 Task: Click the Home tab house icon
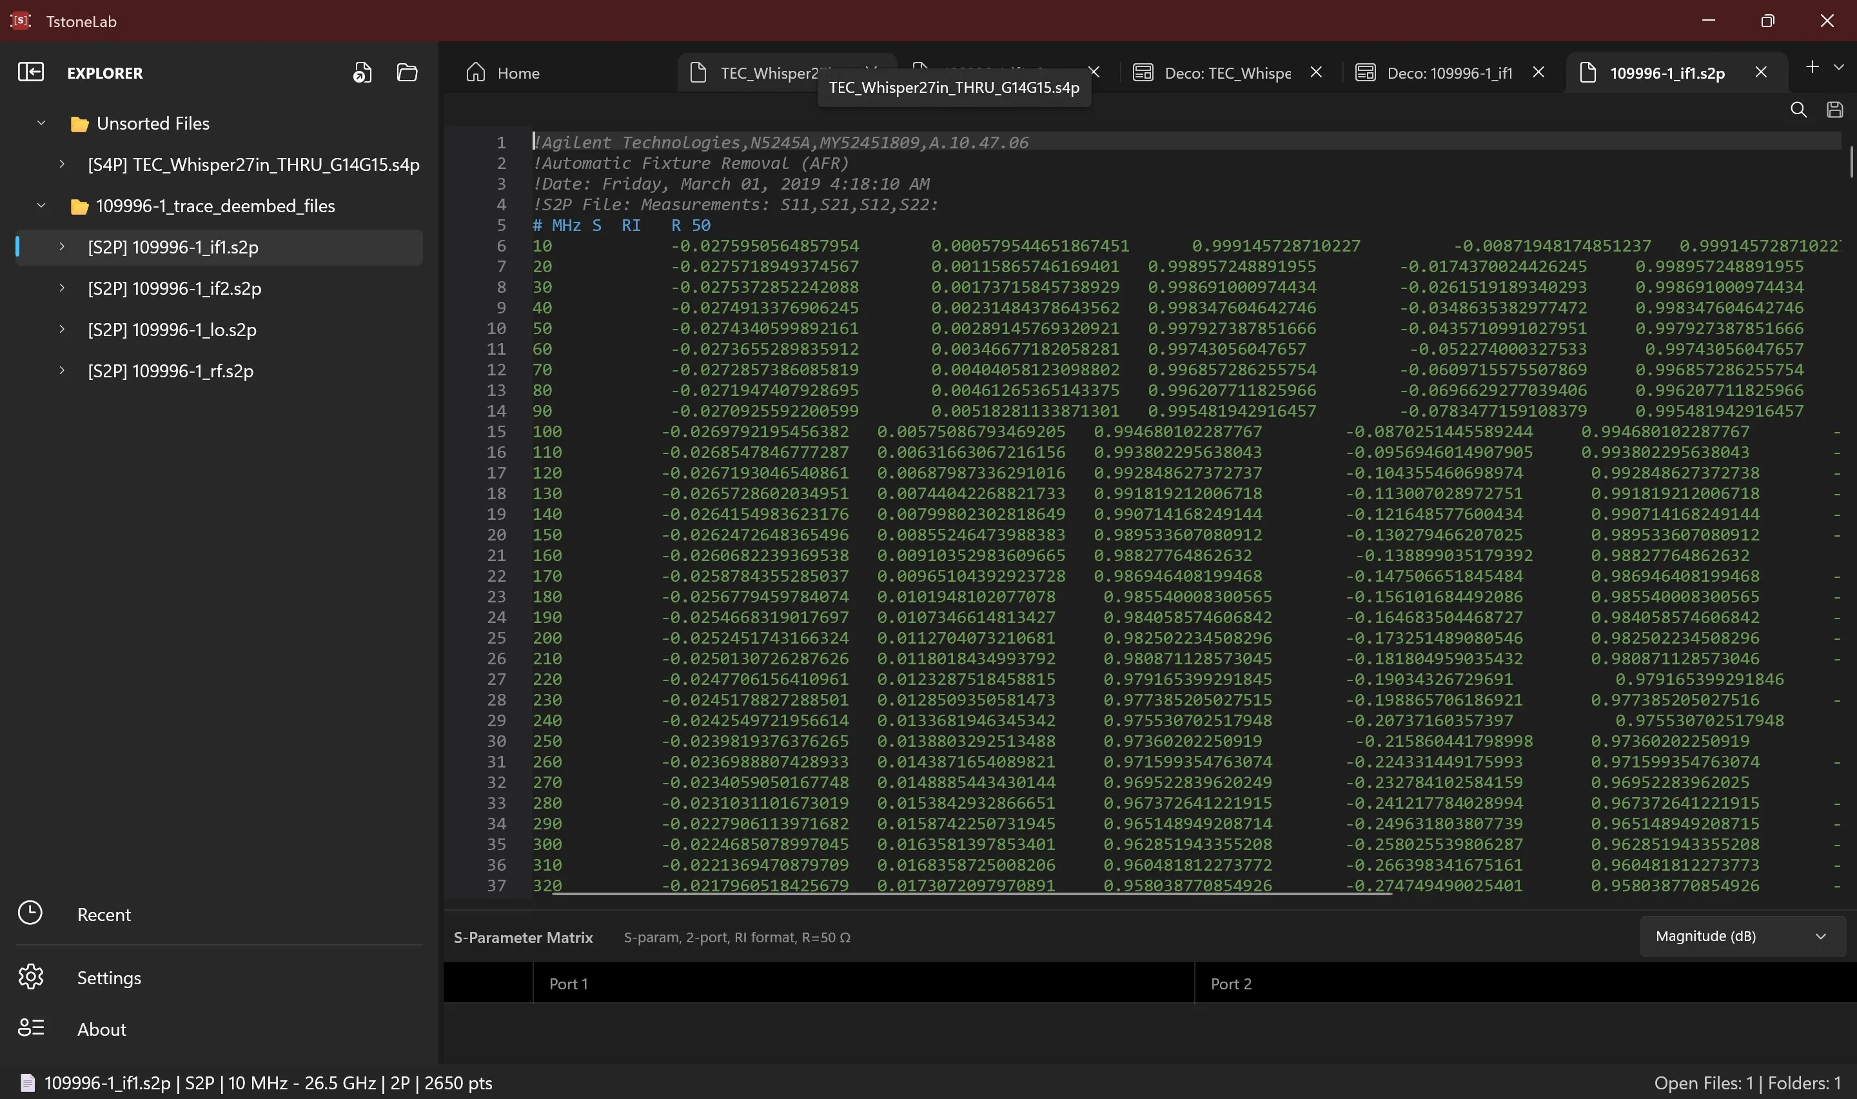[x=476, y=72]
